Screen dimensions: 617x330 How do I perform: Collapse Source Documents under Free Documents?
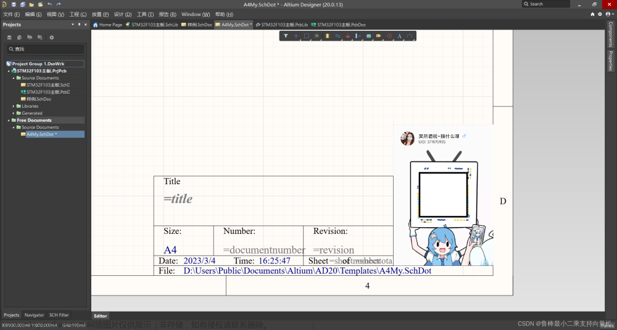pos(14,127)
